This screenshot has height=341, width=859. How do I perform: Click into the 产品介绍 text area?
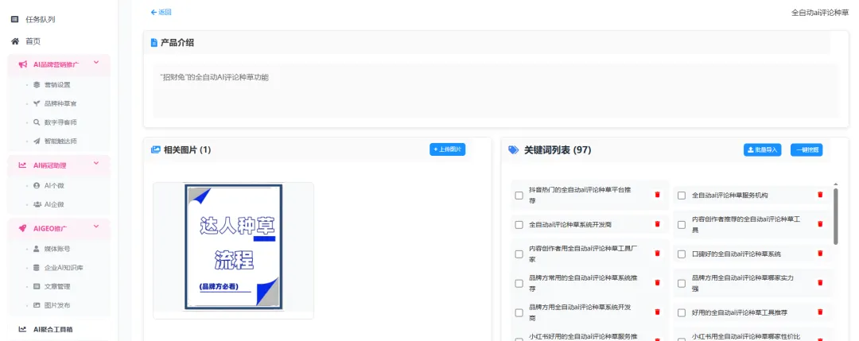pos(496,91)
